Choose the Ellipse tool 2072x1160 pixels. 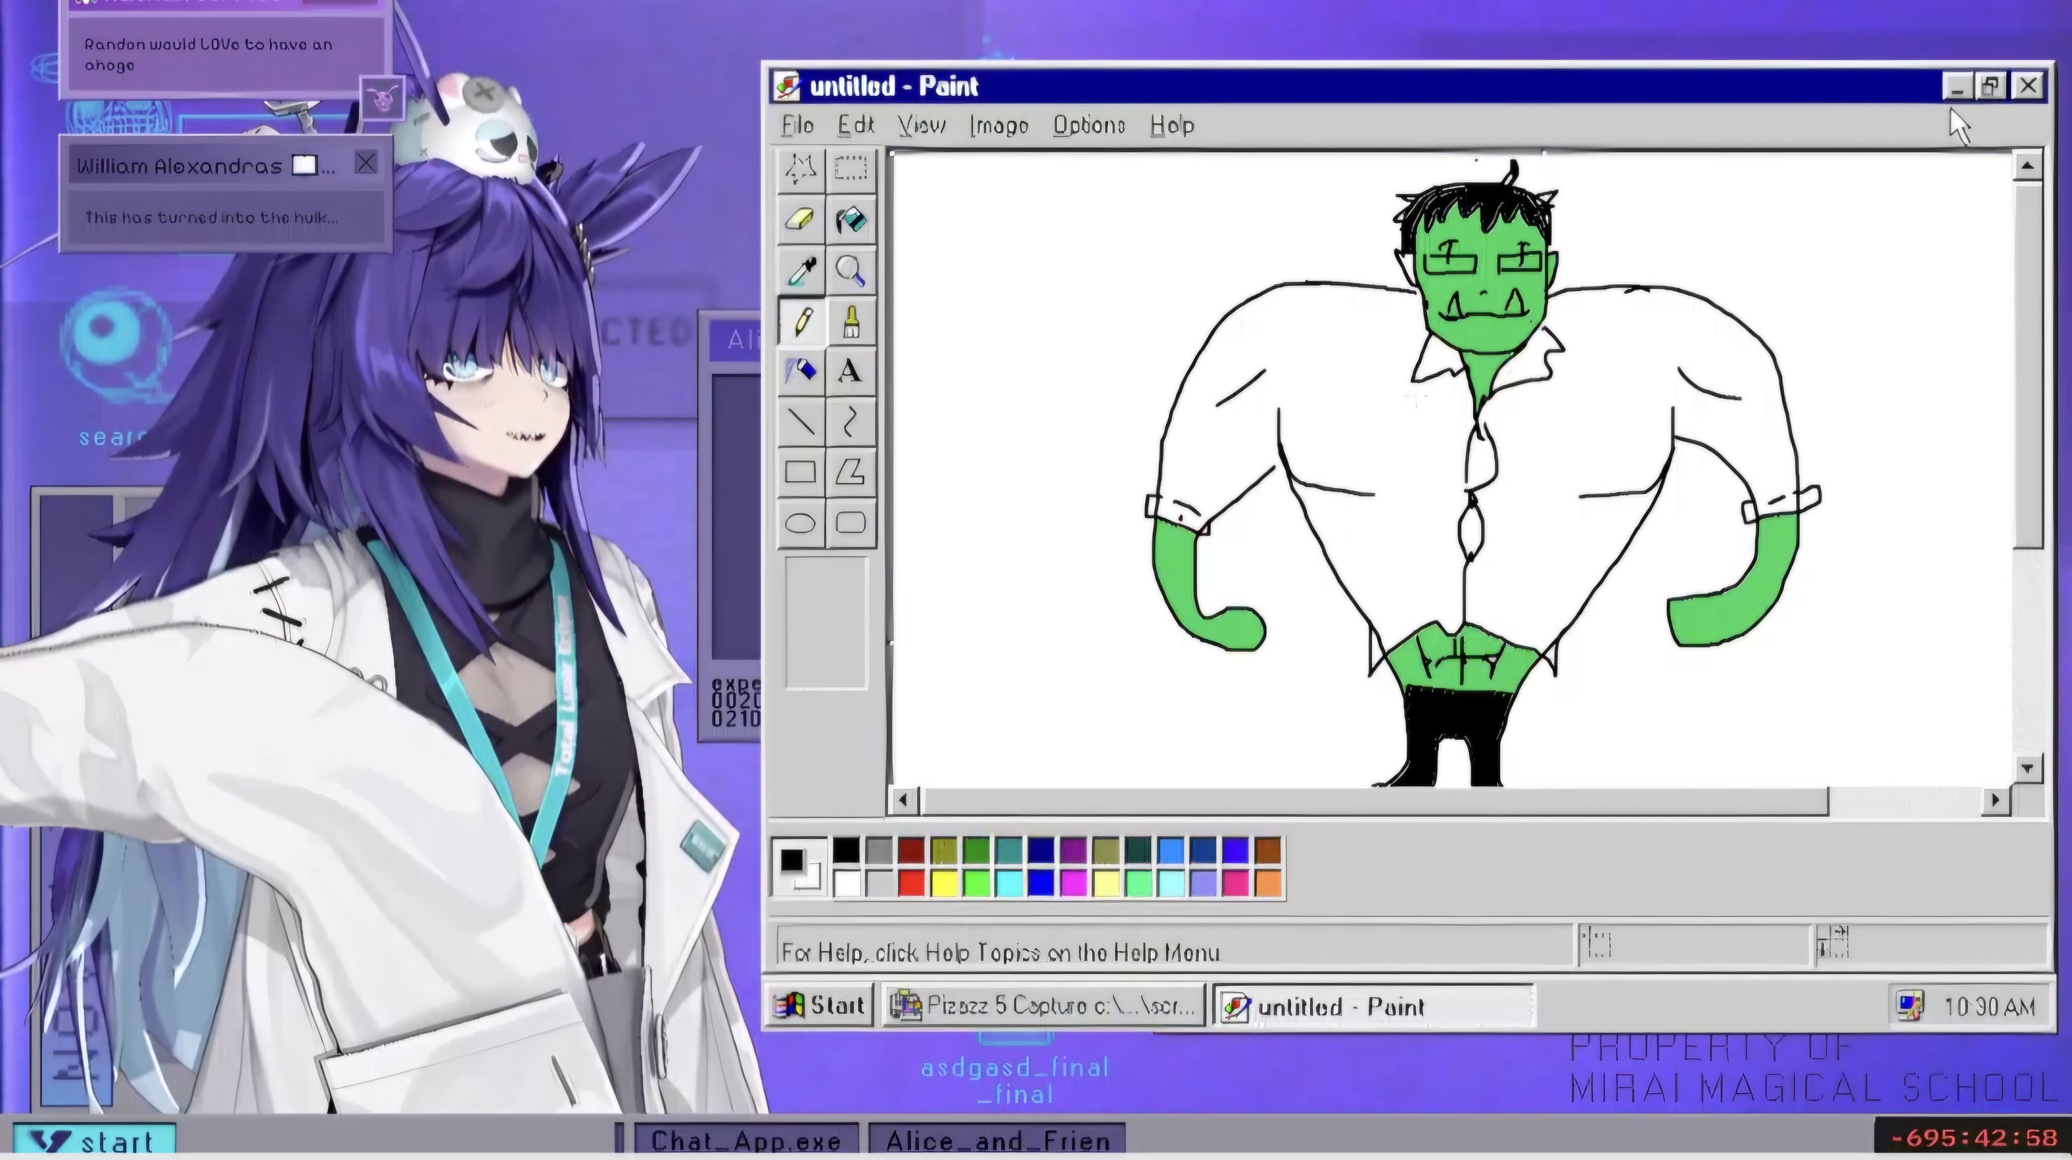801,523
